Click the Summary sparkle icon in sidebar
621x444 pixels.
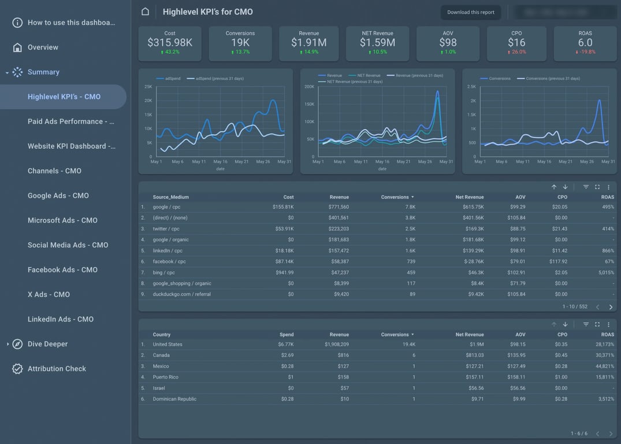17,72
